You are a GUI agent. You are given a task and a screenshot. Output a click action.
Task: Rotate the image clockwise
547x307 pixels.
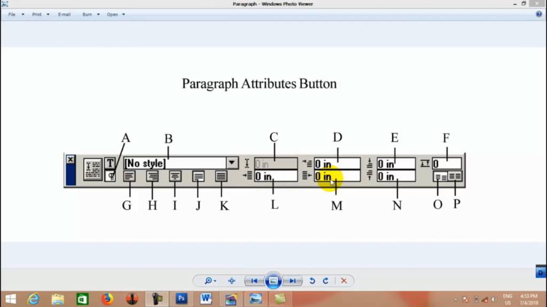325,280
